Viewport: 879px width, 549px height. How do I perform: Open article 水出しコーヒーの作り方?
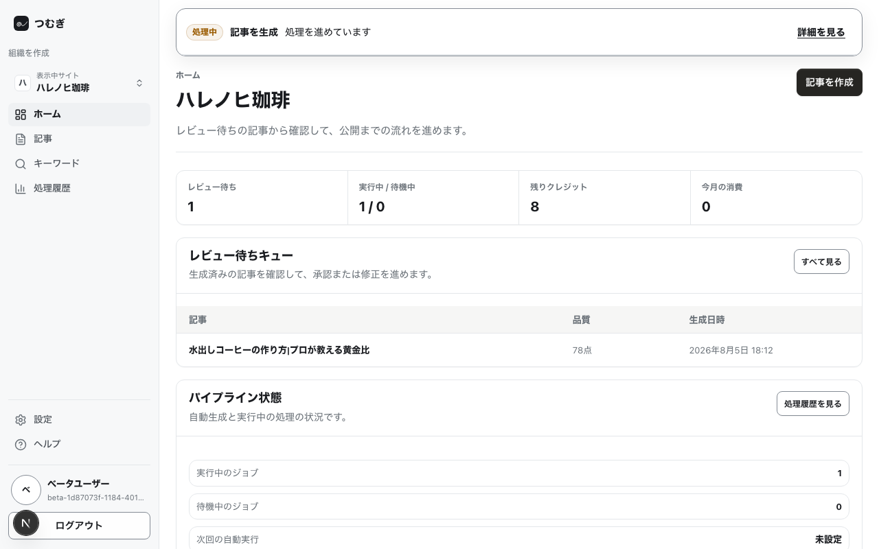click(279, 350)
